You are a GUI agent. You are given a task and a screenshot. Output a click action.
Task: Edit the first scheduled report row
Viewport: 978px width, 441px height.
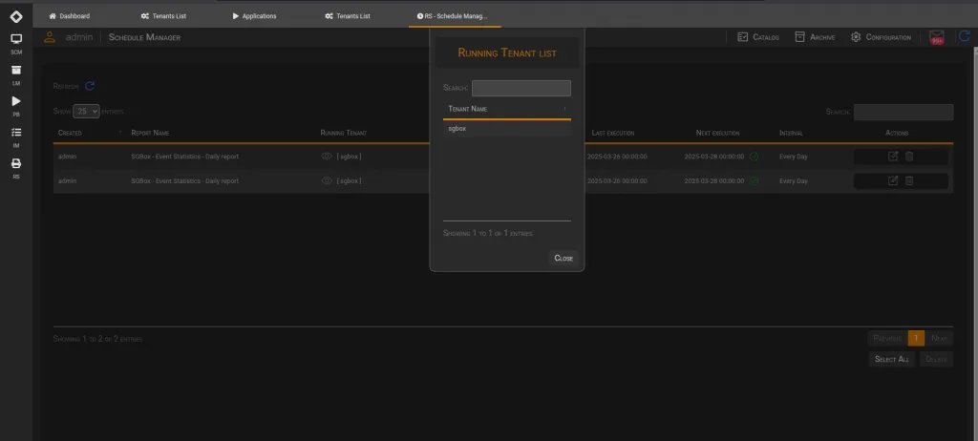893,156
